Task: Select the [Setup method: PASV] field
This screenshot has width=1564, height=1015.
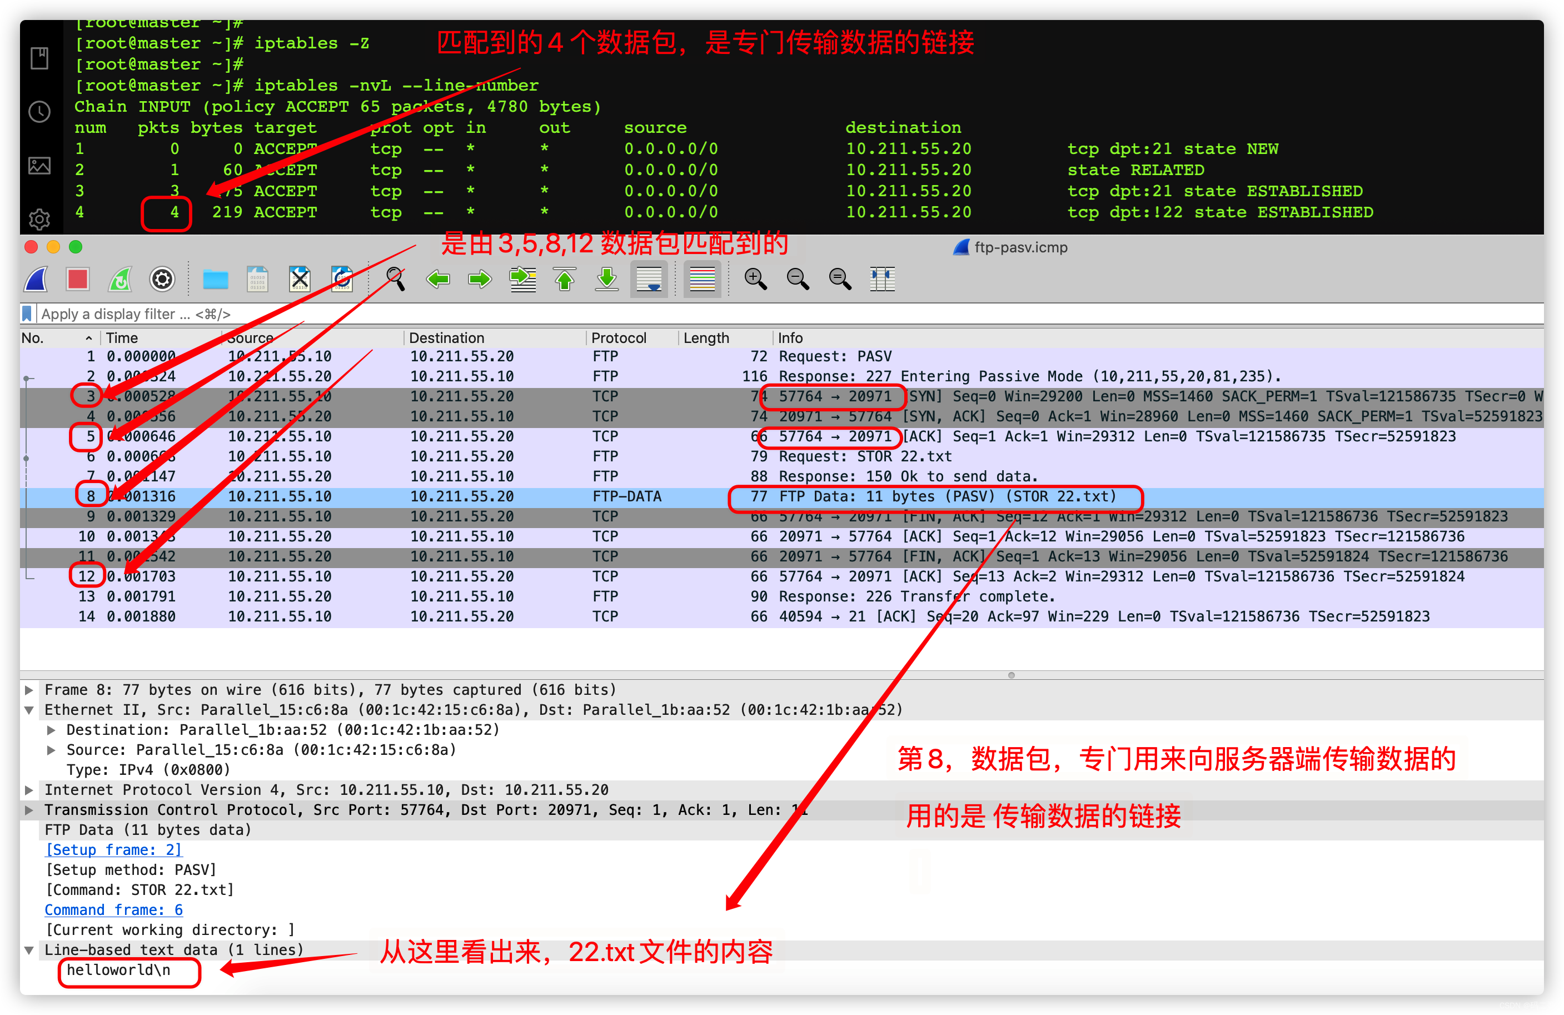Action: click(131, 870)
